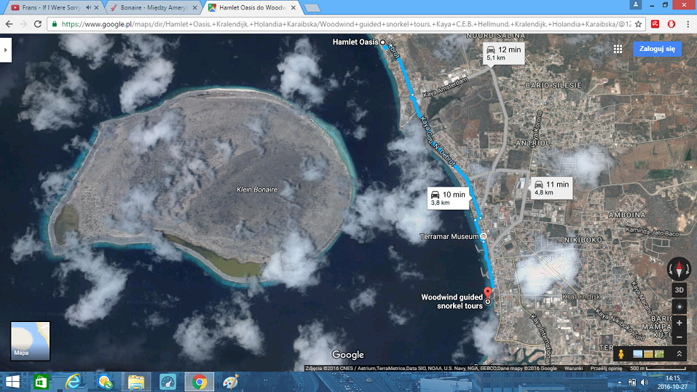The height and width of the screenshot is (392, 697).
Task: Open Paint from the taskbar
Action: (230, 382)
